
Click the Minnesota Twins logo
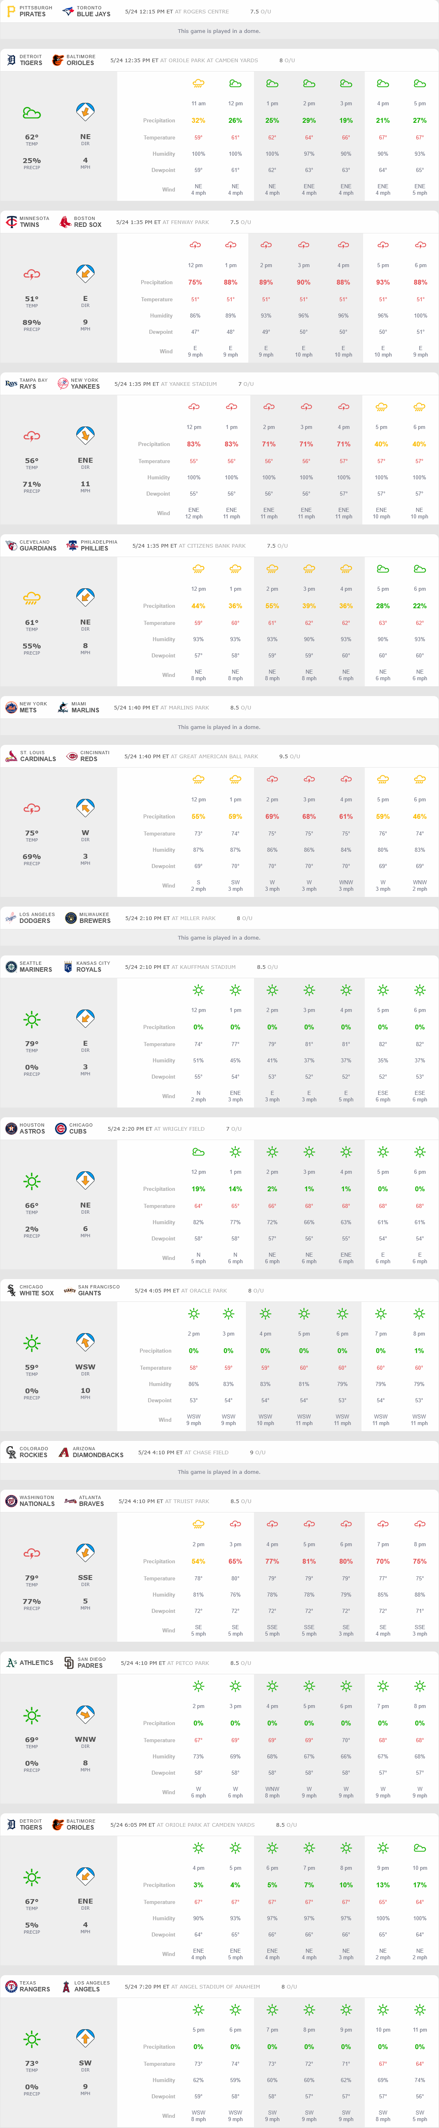click(11, 222)
